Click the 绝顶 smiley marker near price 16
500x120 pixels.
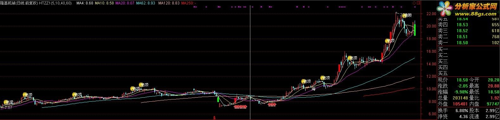352,58
